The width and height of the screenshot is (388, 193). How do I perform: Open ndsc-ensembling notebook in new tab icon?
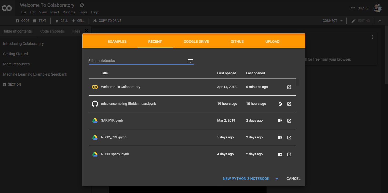[x=289, y=104]
